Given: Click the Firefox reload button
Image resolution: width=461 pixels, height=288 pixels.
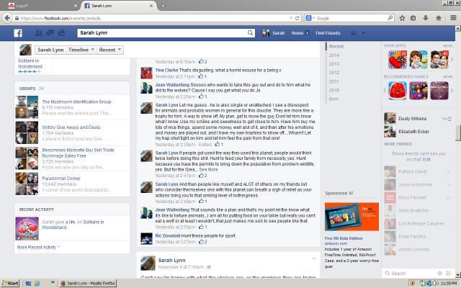Looking at the screenshot, I should pyautogui.click(x=297, y=18).
